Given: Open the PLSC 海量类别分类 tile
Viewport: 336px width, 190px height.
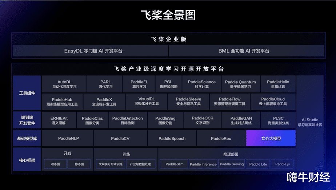Looking at the screenshot, I should [x=278, y=120].
